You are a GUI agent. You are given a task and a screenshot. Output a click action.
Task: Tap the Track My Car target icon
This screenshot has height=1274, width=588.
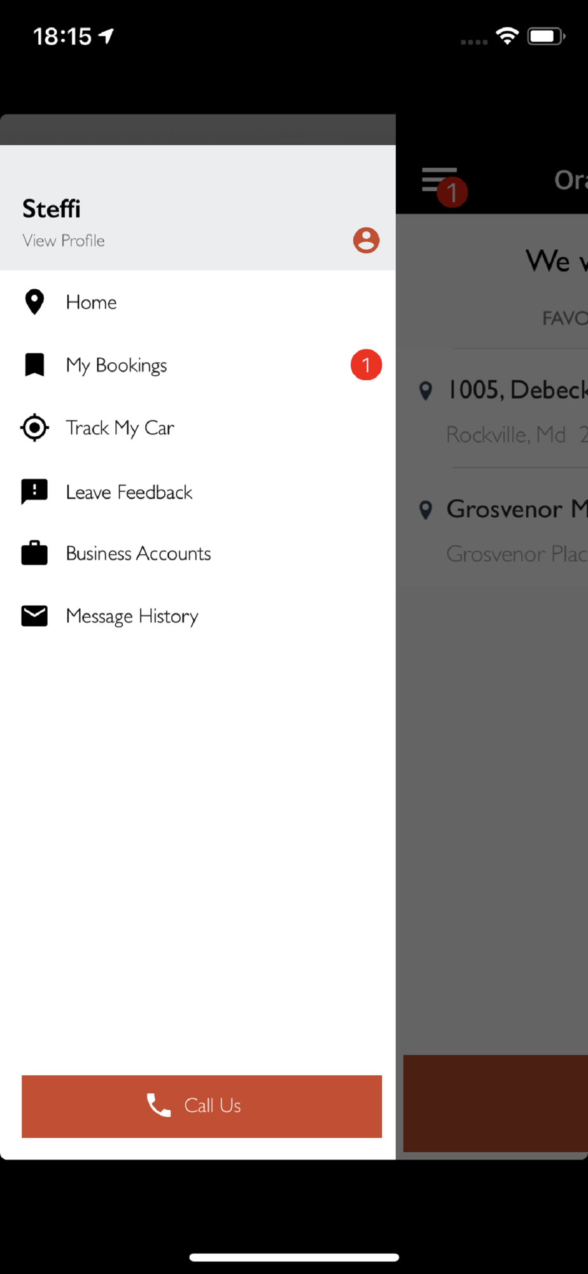pos(34,427)
